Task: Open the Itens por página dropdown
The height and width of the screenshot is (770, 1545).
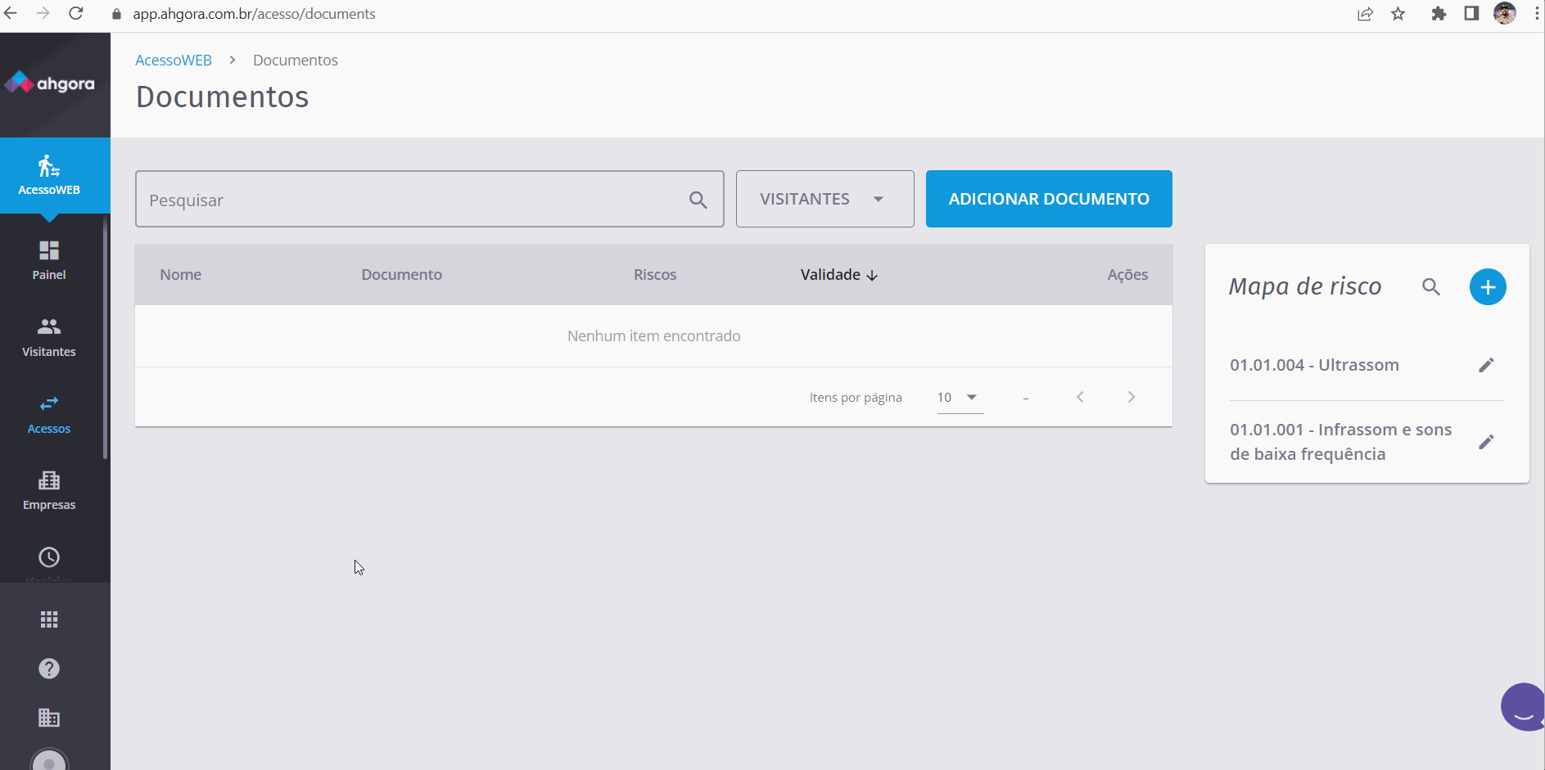Action: [x=959, y=398]
